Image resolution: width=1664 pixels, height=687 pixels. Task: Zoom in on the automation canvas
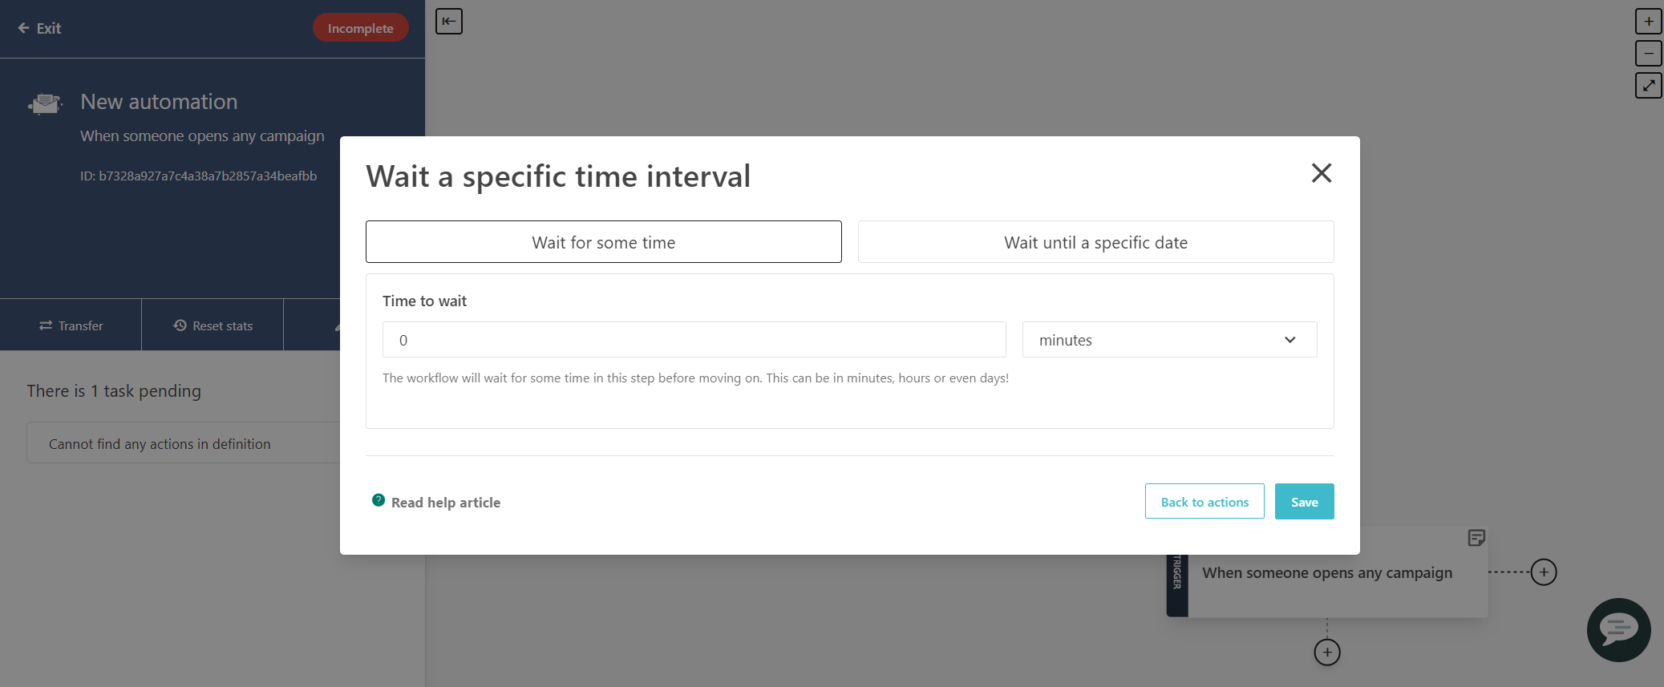(1648, 21)
